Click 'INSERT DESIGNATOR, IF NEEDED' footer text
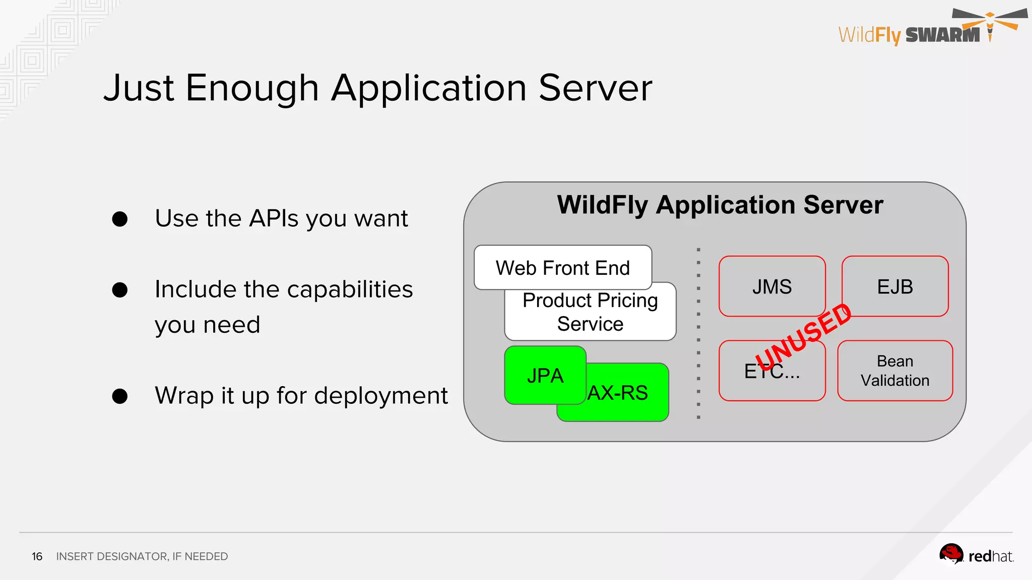The image size is (1032, 580). 142,556
